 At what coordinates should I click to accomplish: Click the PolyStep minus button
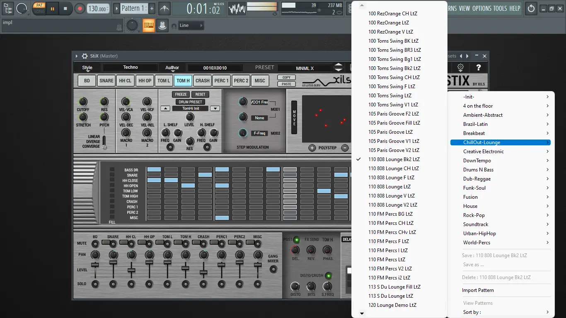(345, 148)
